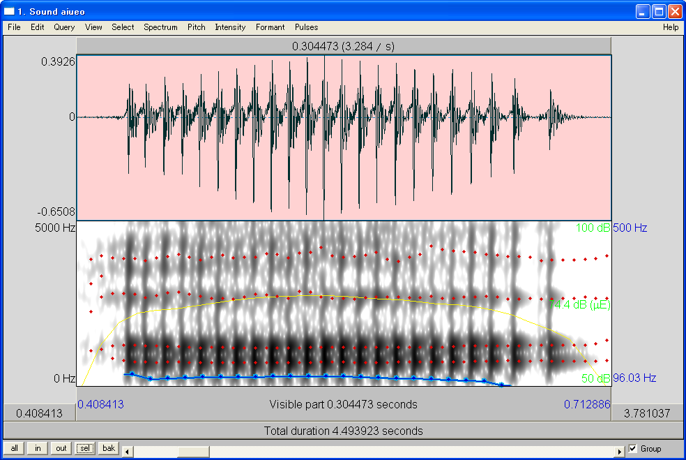
Task: Close the Sound aiueo window
Action: click(x=675, y=11)
